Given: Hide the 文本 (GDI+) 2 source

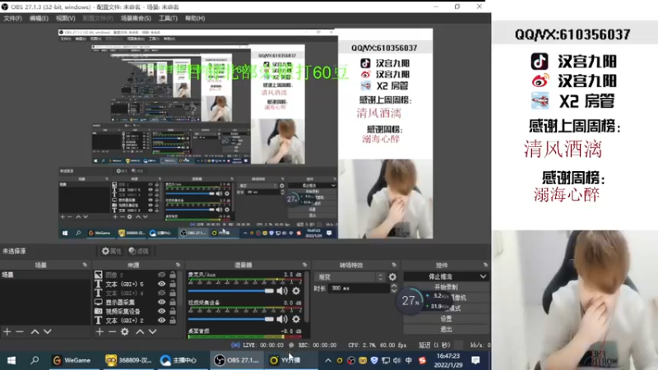Looking at the screenshot, I should point(161,321).
